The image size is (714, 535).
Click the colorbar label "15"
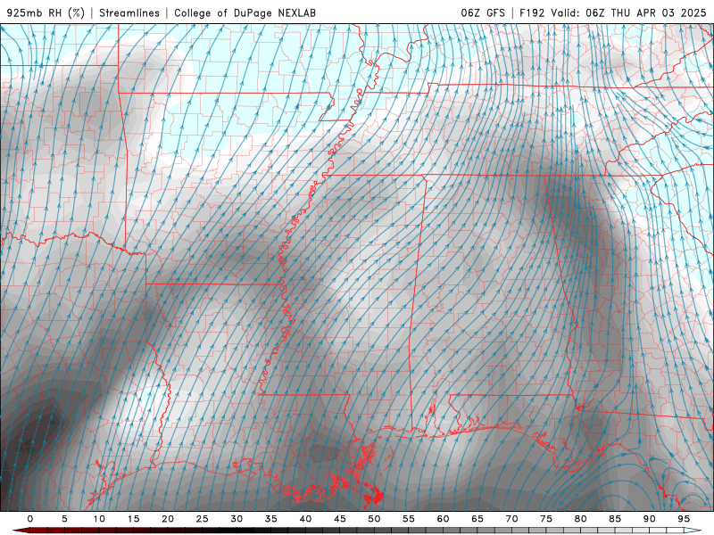tap(133, 519)
